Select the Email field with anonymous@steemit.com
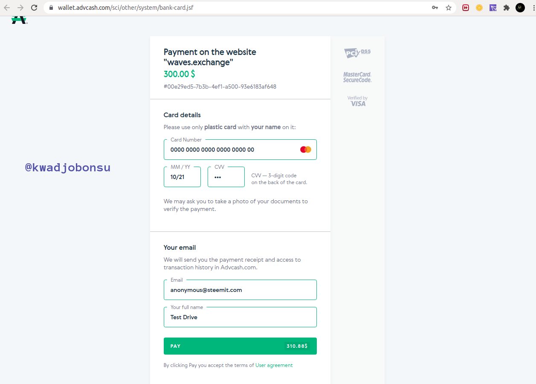The image size is (536, 384). point(240,290)
